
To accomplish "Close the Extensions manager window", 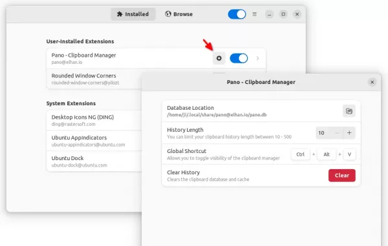I will click(297, 14).
